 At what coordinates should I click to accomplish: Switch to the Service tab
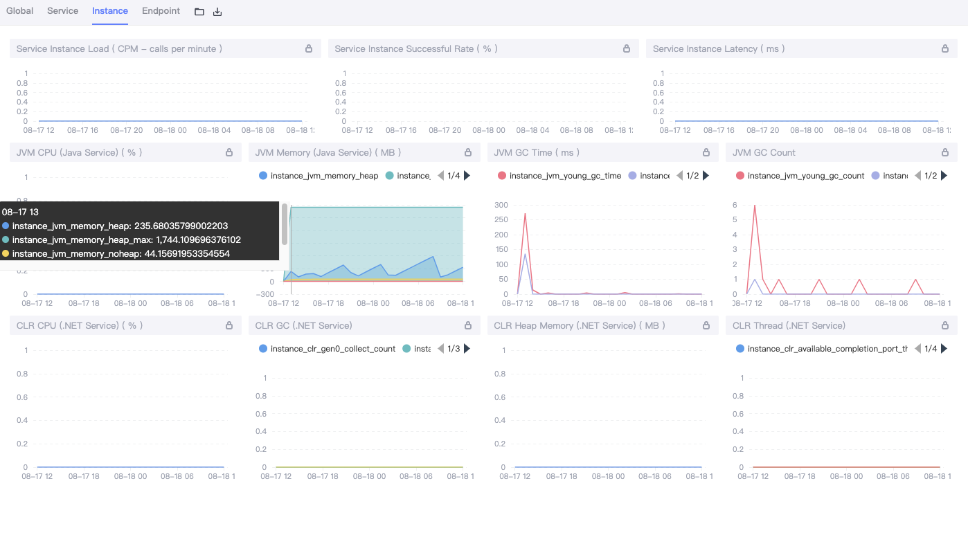pos(62,11)
